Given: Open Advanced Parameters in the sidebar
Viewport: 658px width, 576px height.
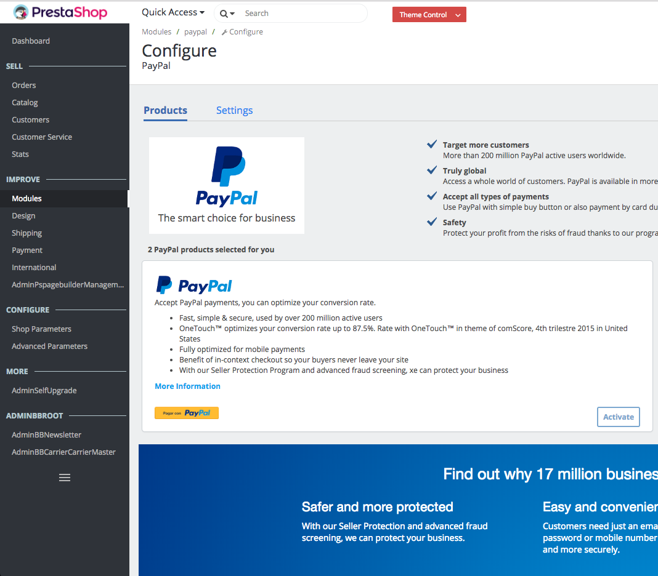Looking at the screenshot, I should coord(49,346).
